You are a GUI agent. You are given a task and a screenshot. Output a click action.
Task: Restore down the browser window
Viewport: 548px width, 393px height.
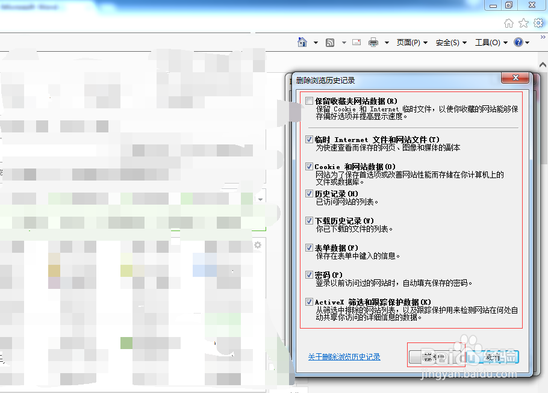pos(509,5)
